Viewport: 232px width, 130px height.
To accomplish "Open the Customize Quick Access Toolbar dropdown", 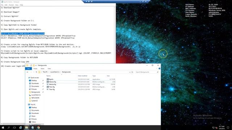I will [36, 65].
